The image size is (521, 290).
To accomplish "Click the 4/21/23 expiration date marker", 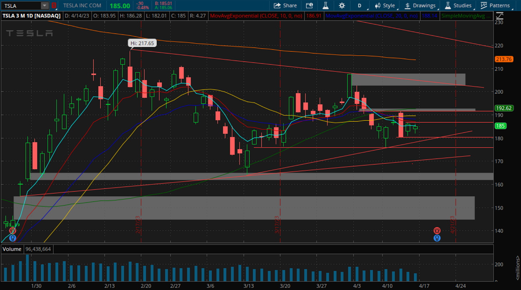I will click(453, 225).
